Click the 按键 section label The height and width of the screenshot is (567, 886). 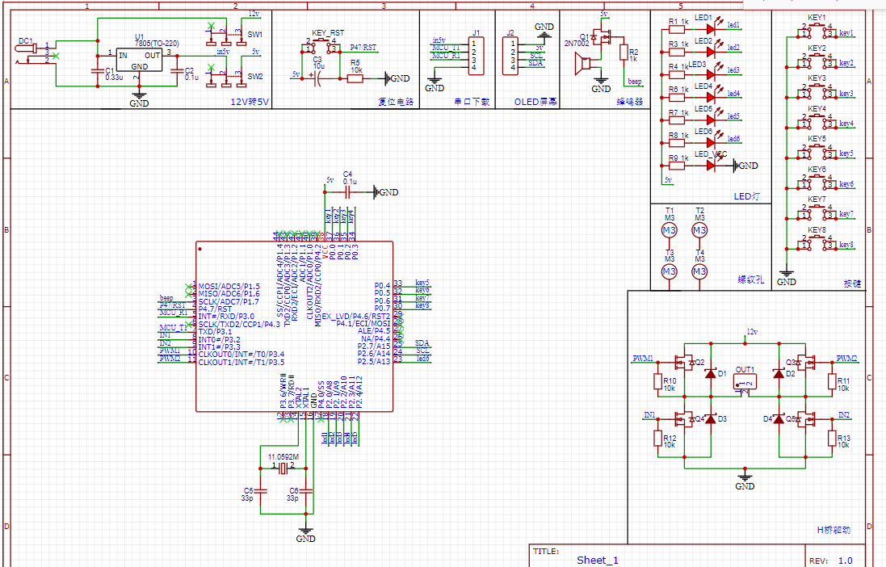tap(852, 283)
